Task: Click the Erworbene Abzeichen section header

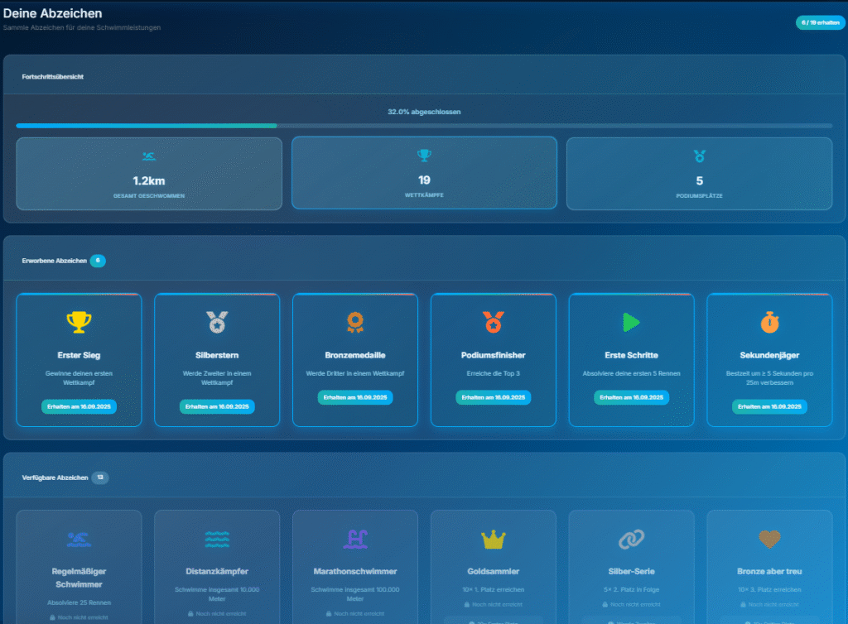Action: (x=56, y=261)
